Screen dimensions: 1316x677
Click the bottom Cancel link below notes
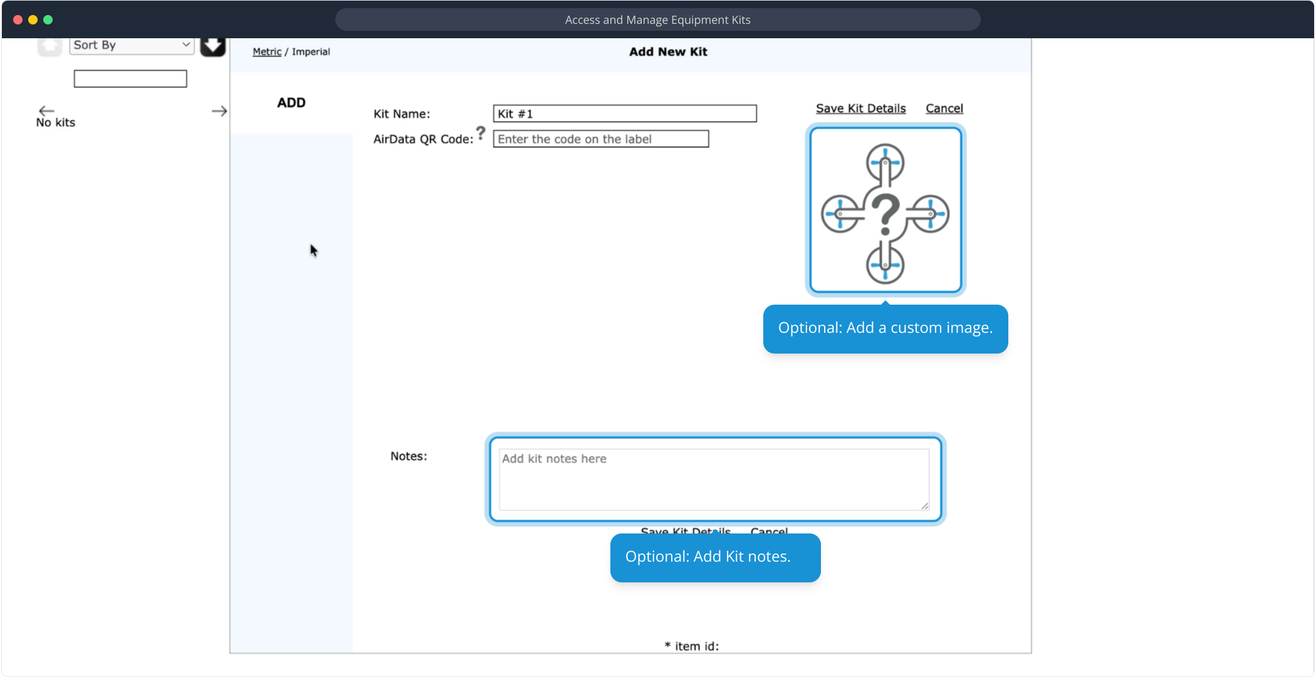(x=769, y=530)
